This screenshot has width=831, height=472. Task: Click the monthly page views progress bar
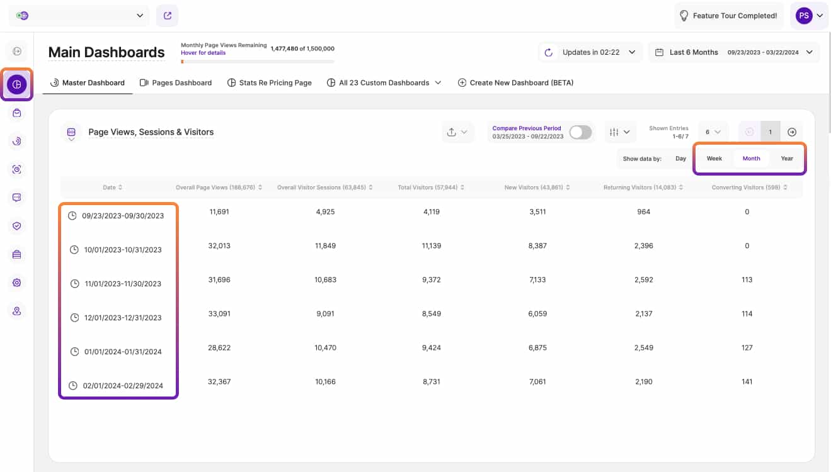pyautogui.click(x=257, y=62)
